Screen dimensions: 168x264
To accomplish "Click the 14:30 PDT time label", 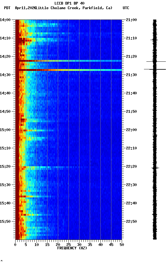I will (5, 75).
